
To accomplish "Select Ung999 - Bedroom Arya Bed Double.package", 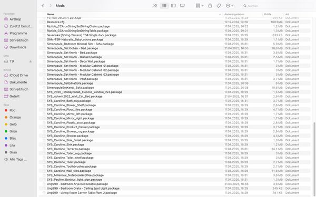I will 175,184.
